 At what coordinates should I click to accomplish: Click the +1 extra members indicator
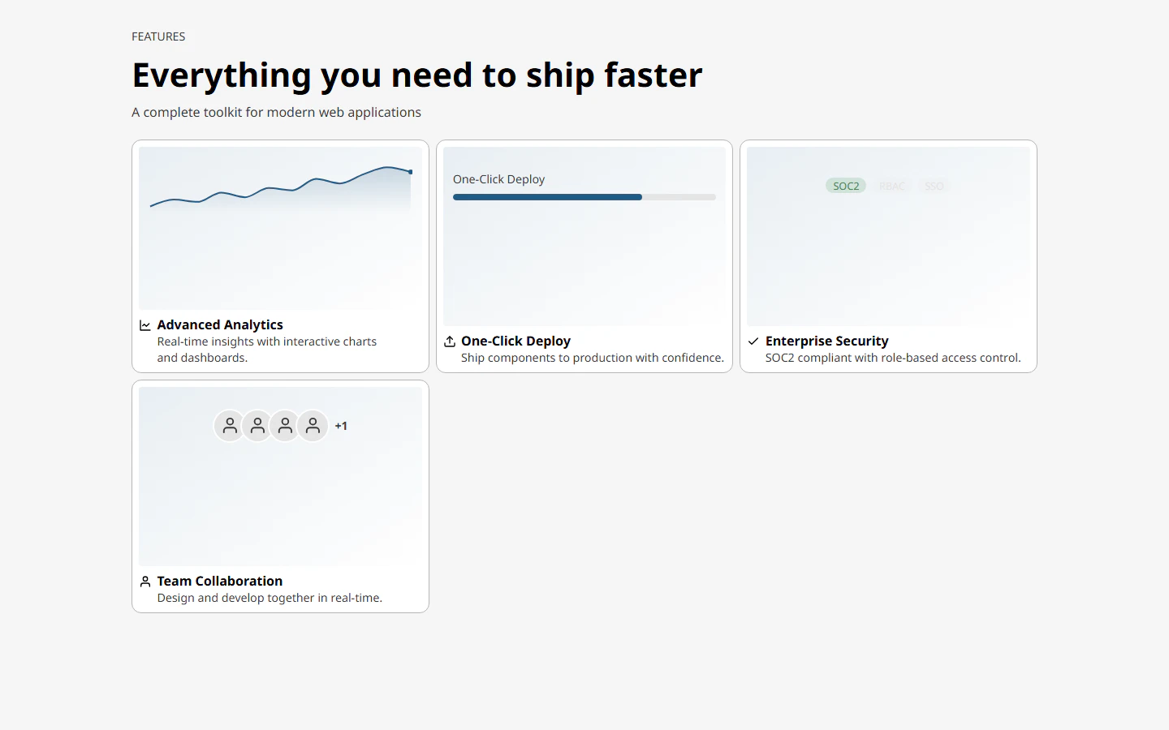point(341,426)
